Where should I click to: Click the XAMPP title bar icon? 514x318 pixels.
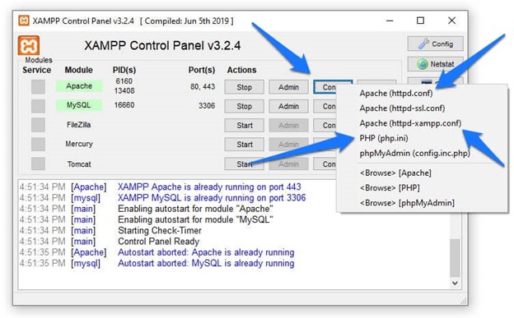[24, 21]
